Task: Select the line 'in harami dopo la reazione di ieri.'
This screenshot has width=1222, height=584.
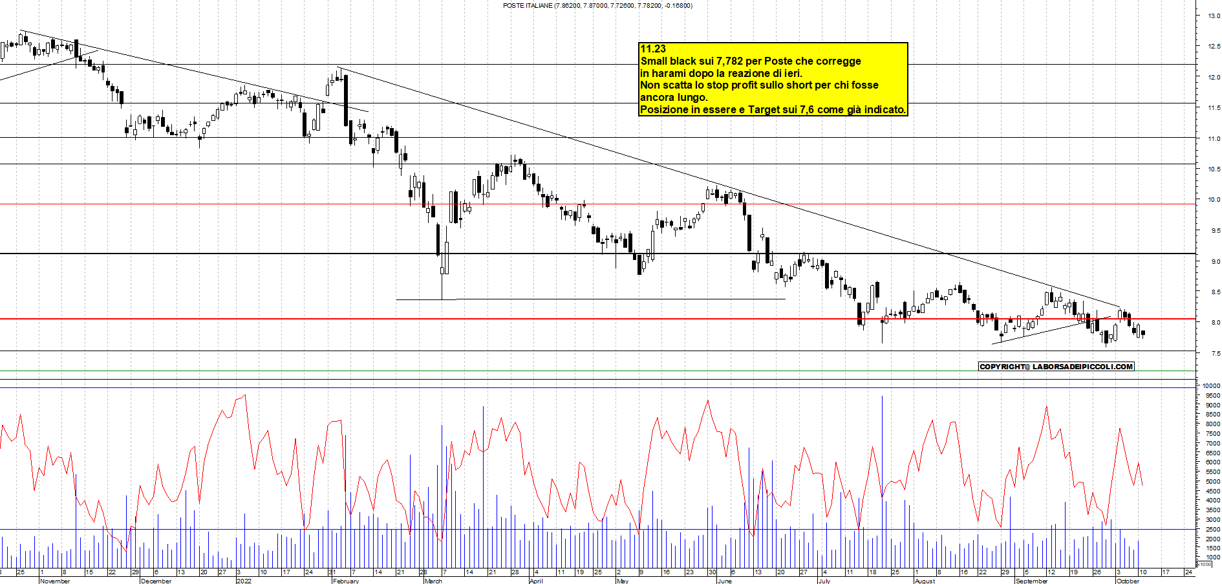Action: pos(721,73)
